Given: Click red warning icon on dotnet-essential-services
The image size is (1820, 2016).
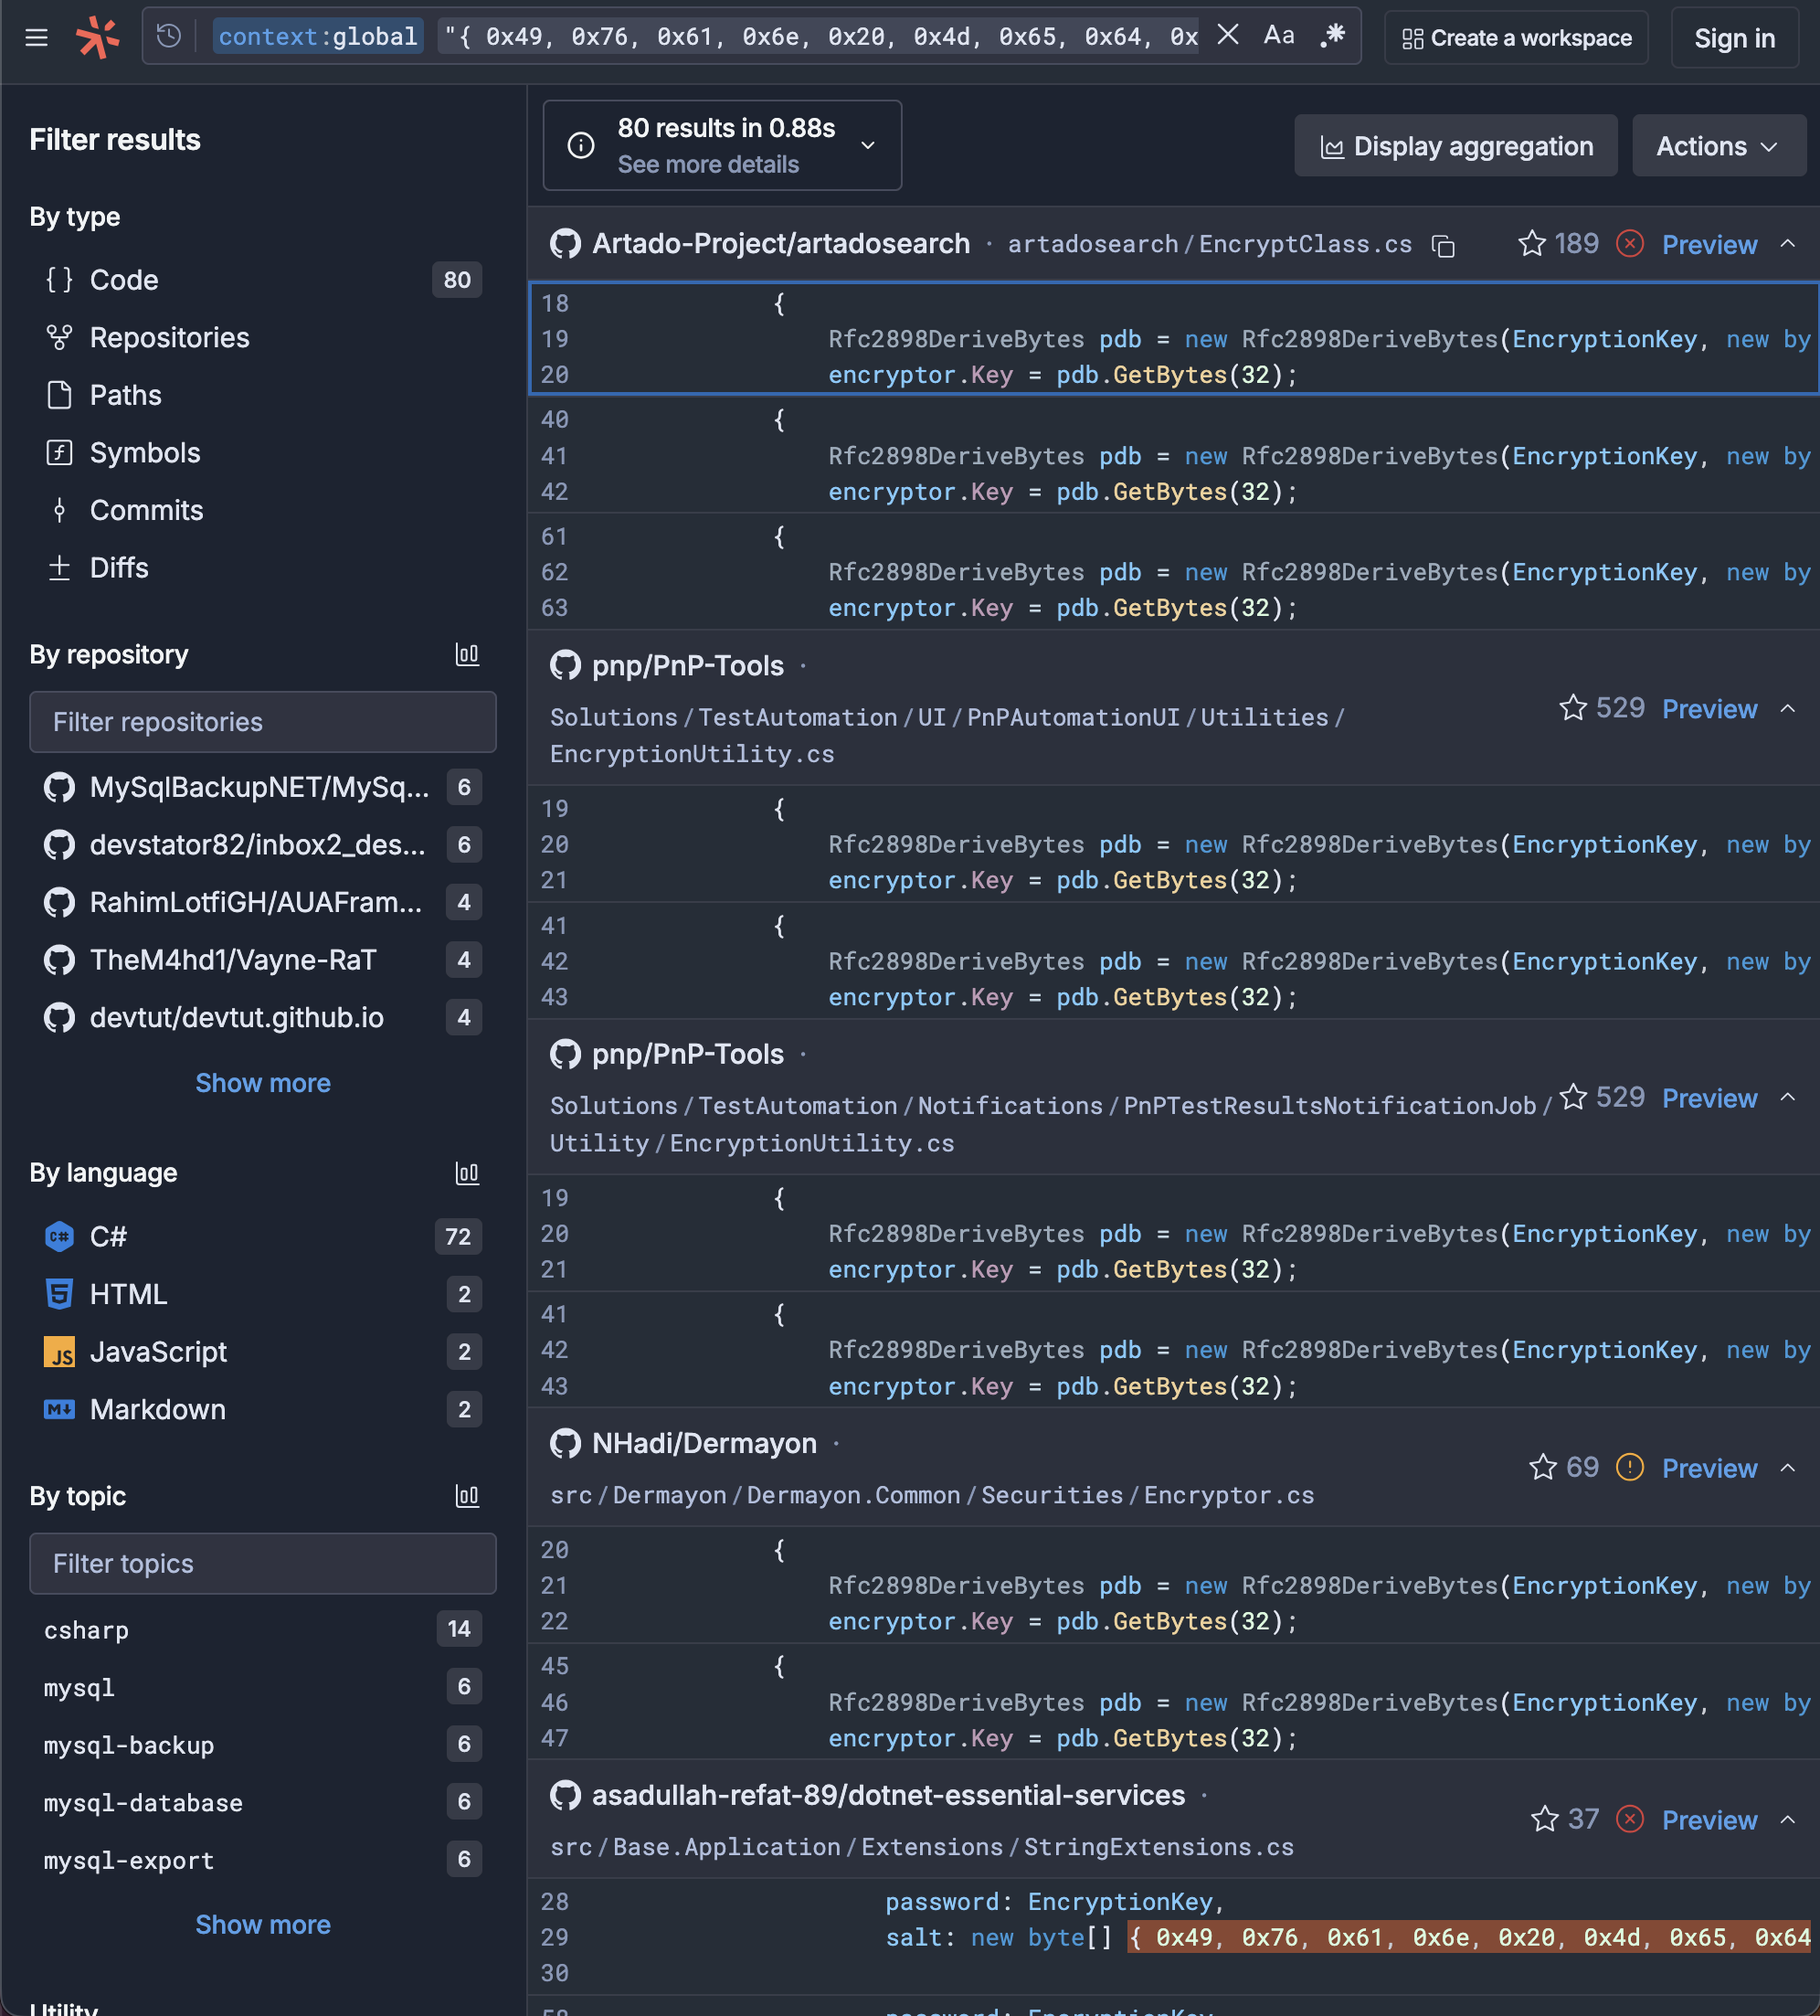Looking at the screenshot, I should coord(1629,1819).
